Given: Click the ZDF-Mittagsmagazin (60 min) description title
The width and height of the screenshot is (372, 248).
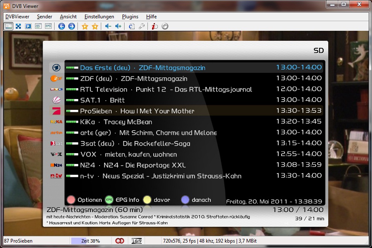Looking at the screenshot, I should 95,210.
